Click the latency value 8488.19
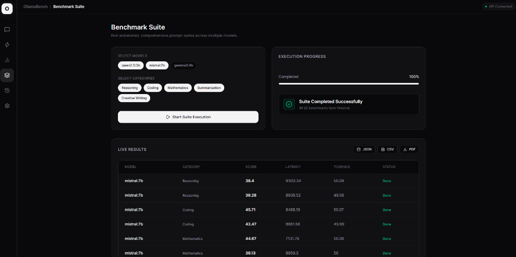516x257 pixels. 293,210
